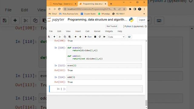Screen dimensions: 194x109
Task: Click the notebook vertical scrollbar thumb
Action: click(146, 103)
